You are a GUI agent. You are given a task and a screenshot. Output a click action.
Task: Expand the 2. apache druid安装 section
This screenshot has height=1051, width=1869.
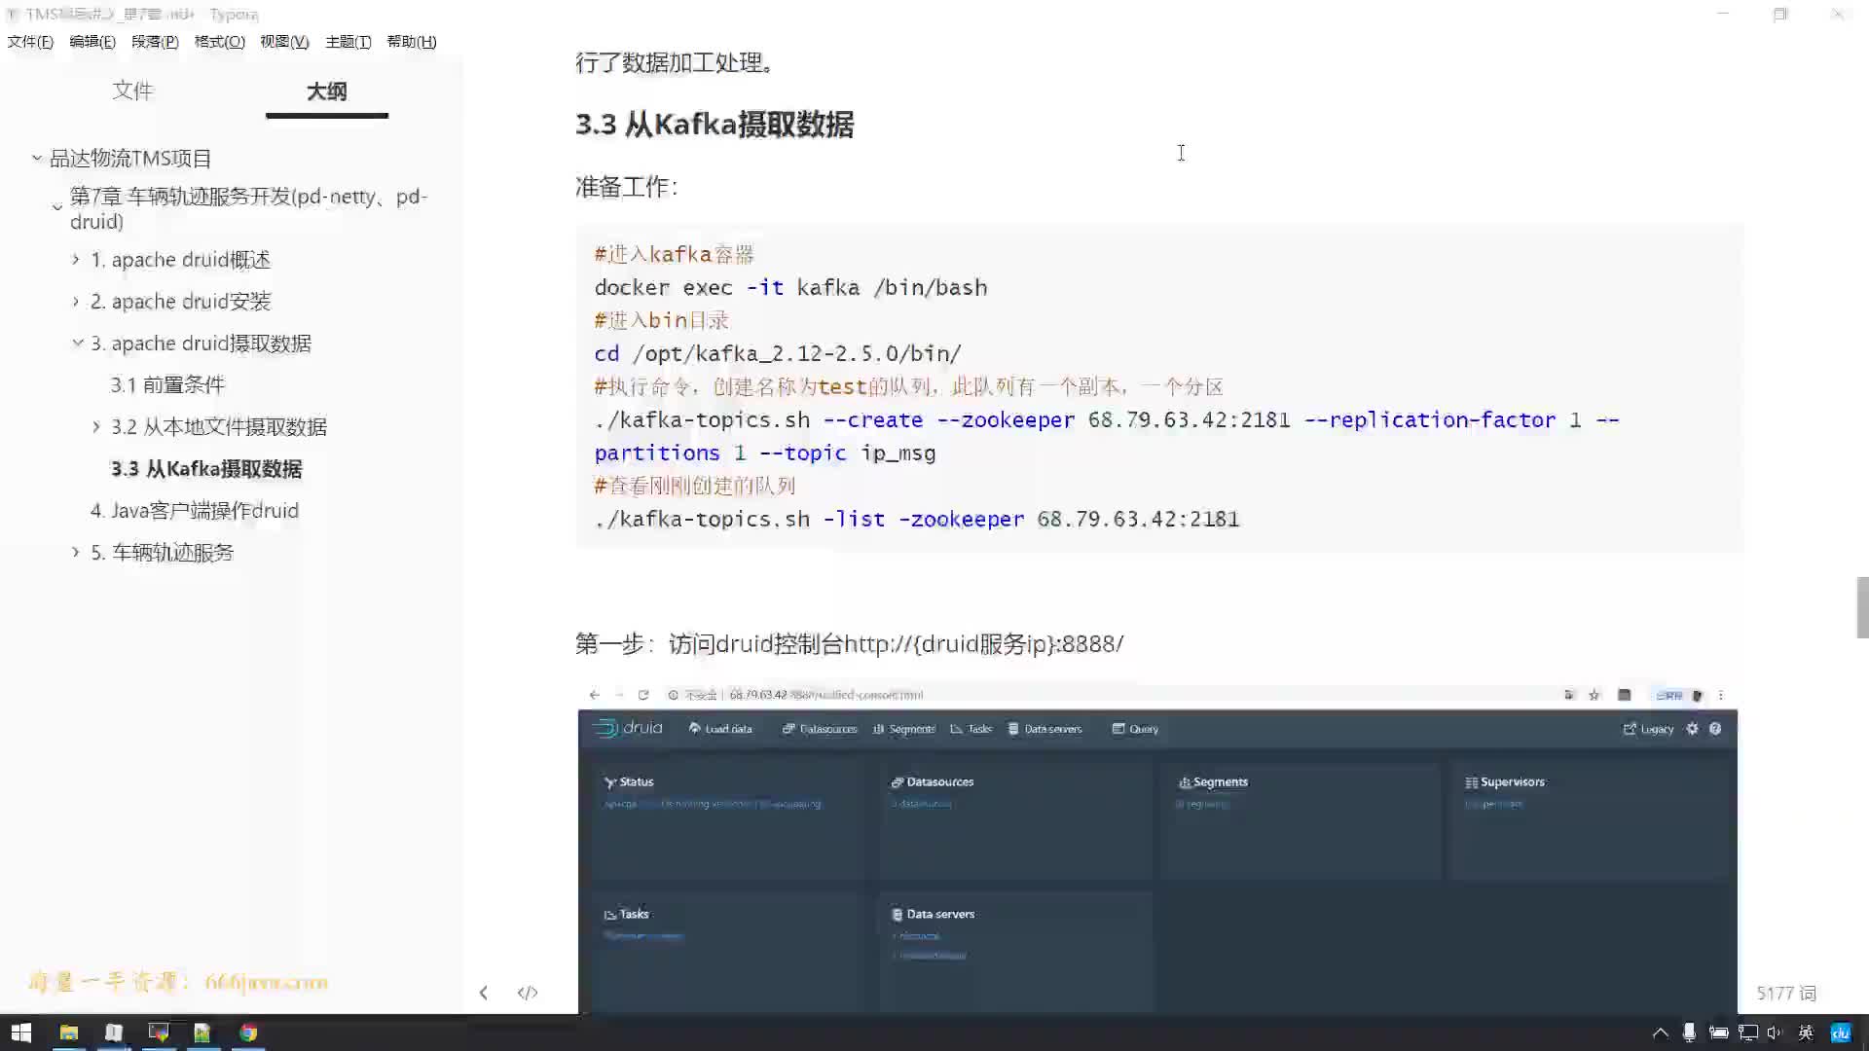[x=76, y=301]
